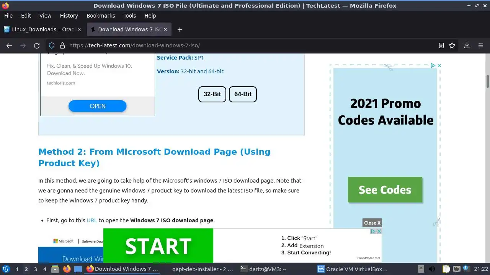490x275 pixels.
Task: Click the 64-Bit download button
Action: [x=243, y=94]
